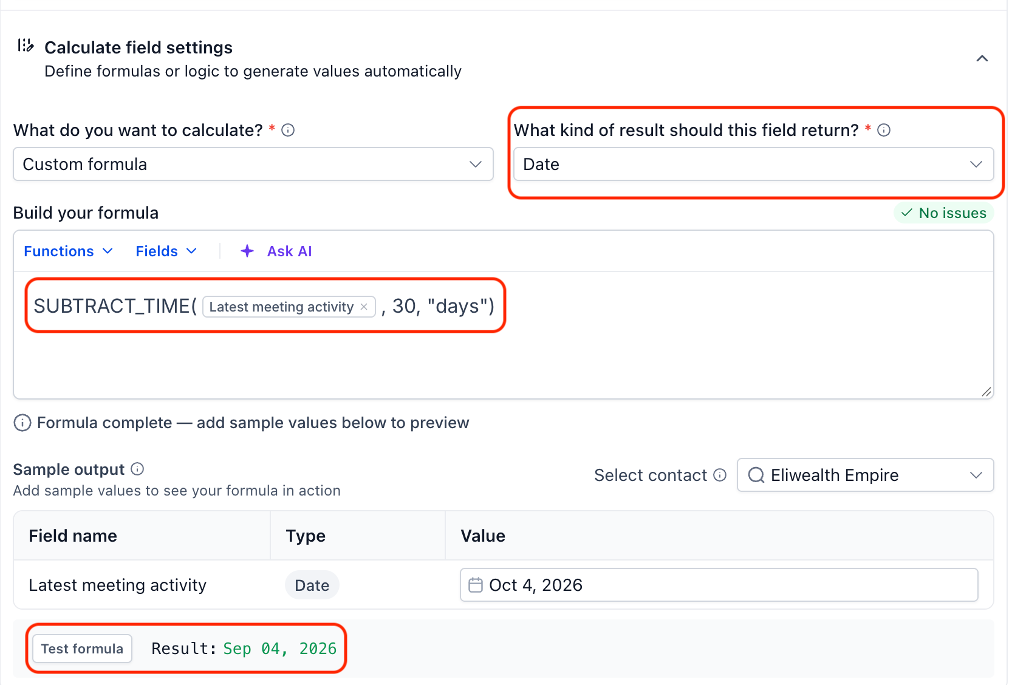The image size is (1012, 685).
Task: Open the Date result type dropdown
Action: (x=753, y=164)
